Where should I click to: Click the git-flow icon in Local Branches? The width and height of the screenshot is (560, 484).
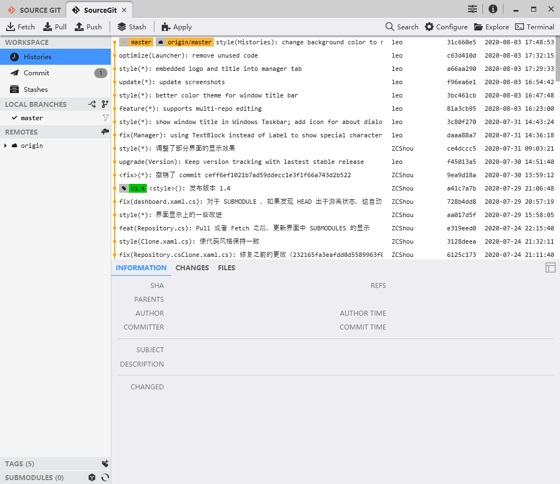[92, 104]
